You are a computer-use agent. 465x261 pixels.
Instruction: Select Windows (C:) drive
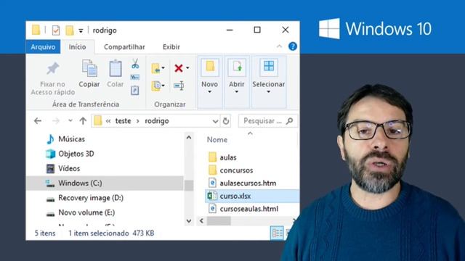(105, 183)
